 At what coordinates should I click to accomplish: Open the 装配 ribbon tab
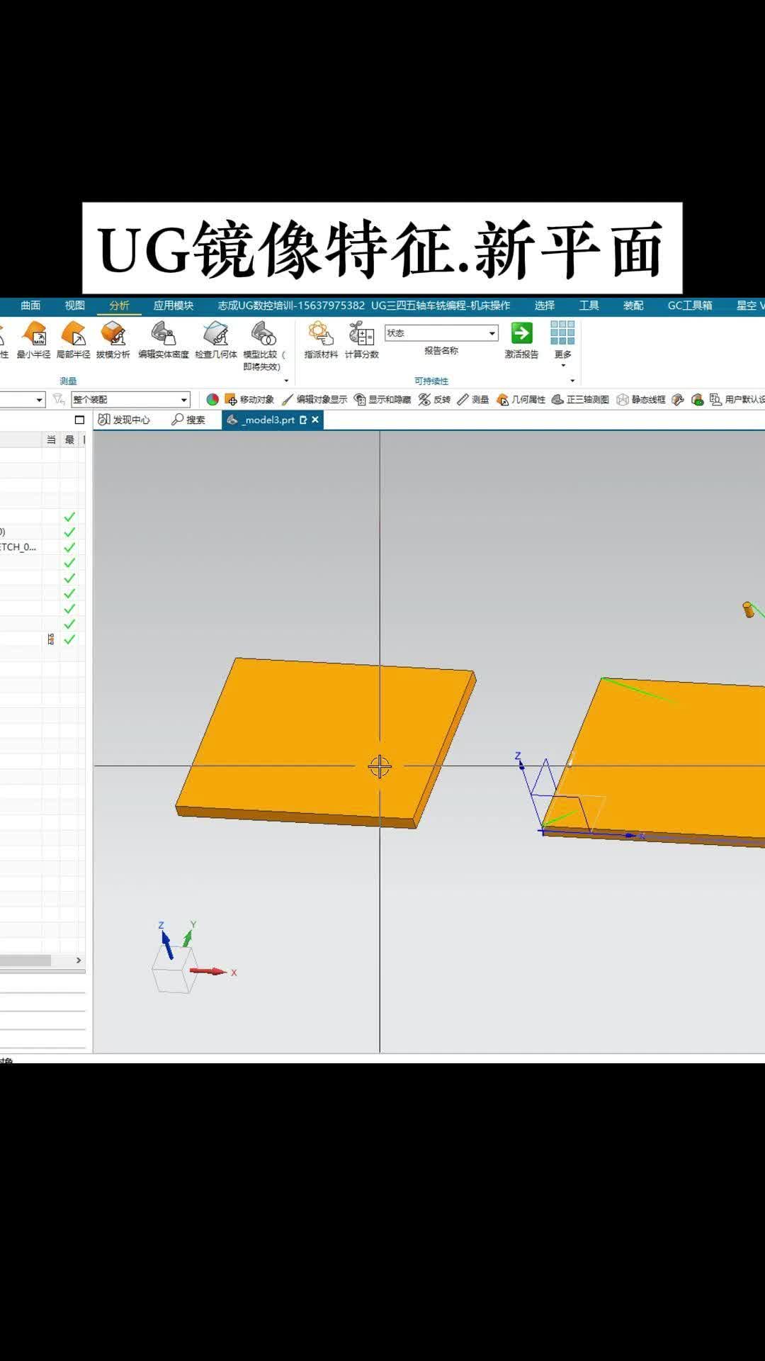(633, 306)
